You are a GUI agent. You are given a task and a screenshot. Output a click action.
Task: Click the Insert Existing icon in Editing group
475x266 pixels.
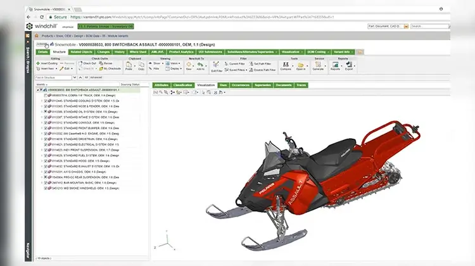38,63
